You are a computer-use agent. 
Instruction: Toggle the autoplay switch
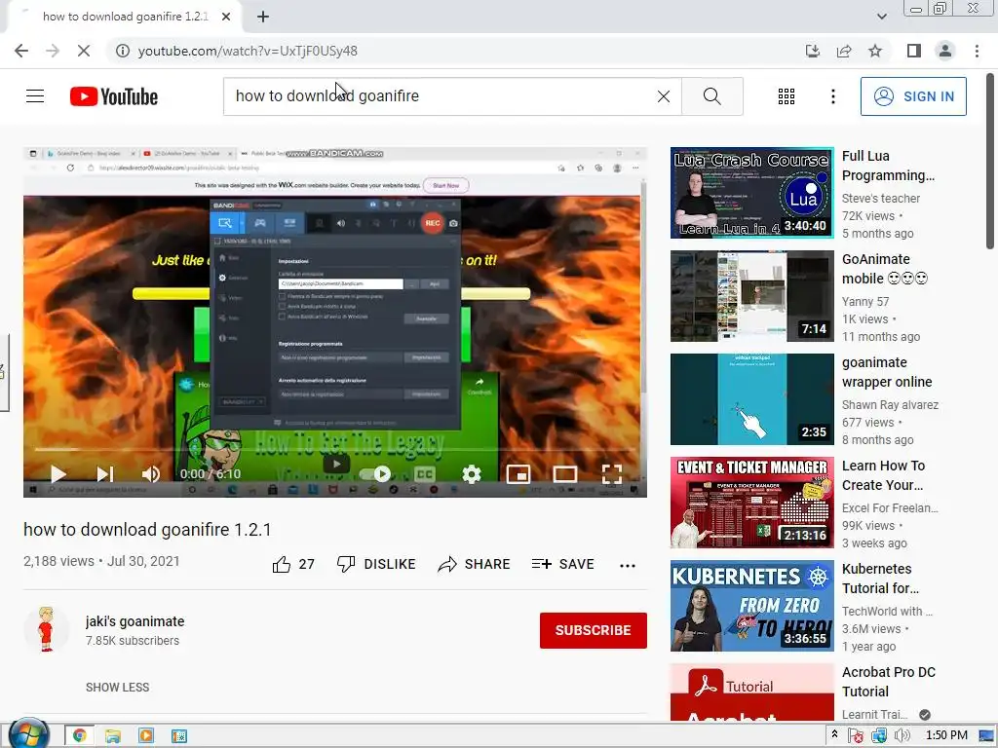coord(376,474)
